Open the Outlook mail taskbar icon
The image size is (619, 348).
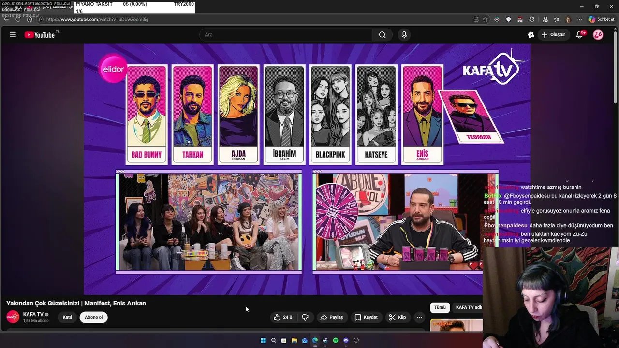pos(305,340)
